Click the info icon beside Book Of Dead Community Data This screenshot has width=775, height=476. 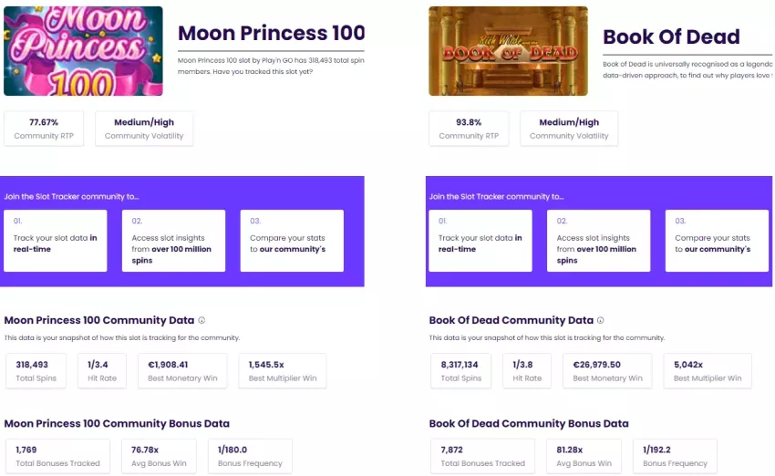click(601, 320)
